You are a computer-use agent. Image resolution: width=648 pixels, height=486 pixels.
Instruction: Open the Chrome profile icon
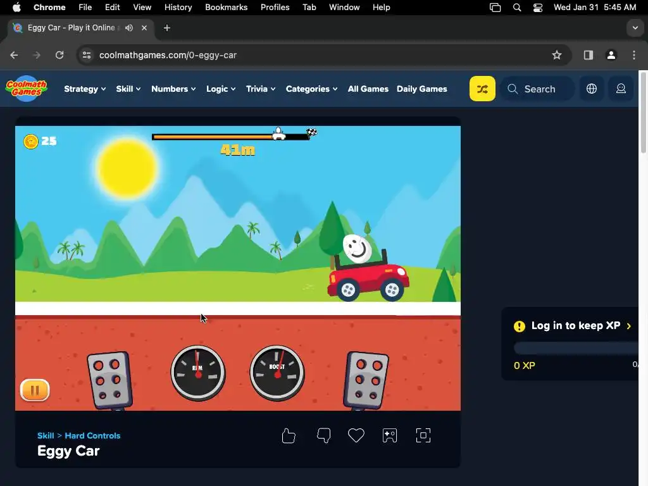611,55
